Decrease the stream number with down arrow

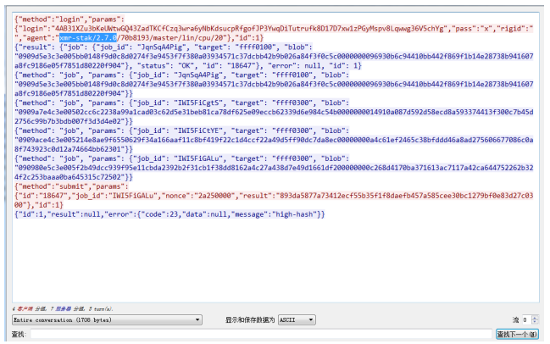pyautogui.click(x=535, y=322)
